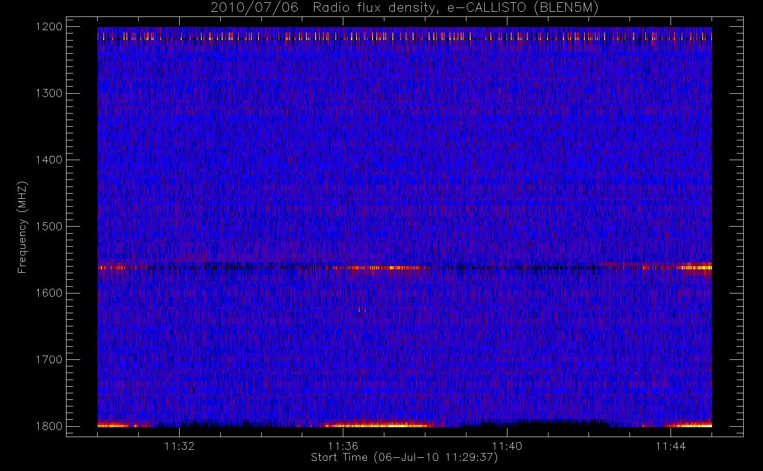Click the 11:44 time tick label
Image resolution: width=763 pixels, height=471 pixels.
(x=671, y=446)
